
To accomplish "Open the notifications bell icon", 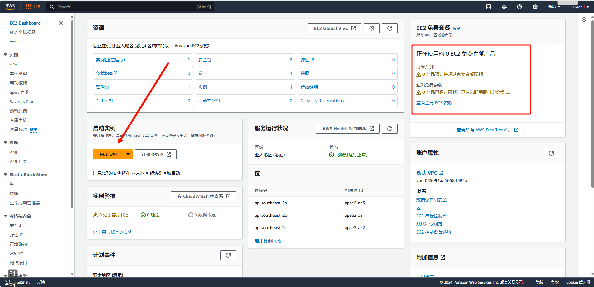I will 504,7.
